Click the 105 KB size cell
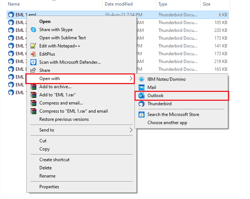This screenshot has height=199, width=250. pyautogui.click(x=221, y=23)
